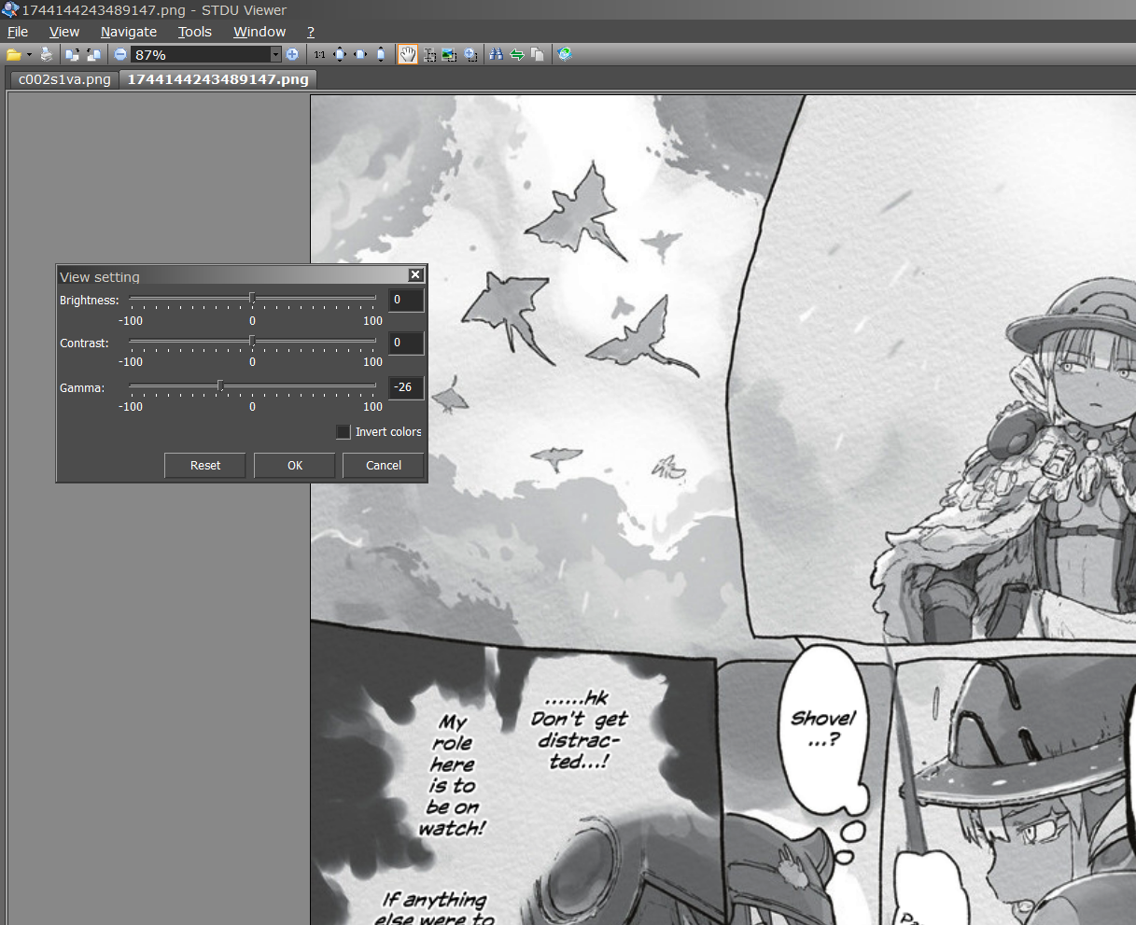Click the green arrows navigation icon
The width and height of the screenshot is (1136, 925).
click(x=517, y=54)
